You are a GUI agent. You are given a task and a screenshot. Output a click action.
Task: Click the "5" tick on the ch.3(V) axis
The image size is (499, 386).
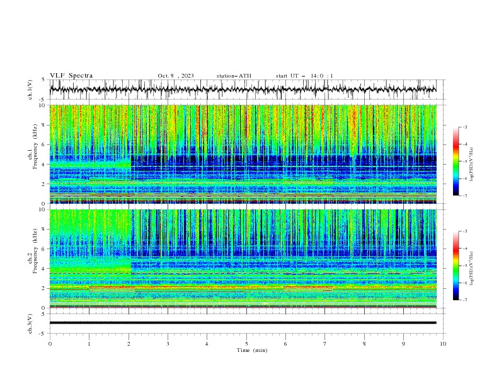44,313
